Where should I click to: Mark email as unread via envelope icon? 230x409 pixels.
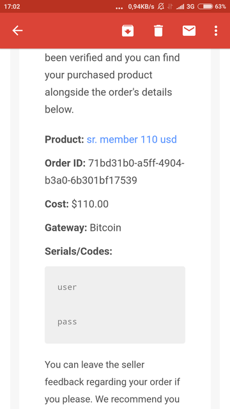[x=189, y=31]
